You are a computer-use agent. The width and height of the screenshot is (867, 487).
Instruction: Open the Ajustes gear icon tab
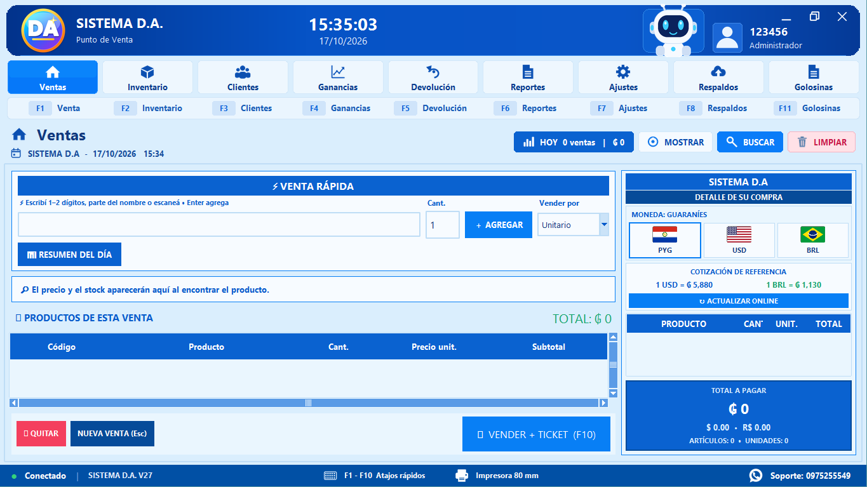coord(623,77)
